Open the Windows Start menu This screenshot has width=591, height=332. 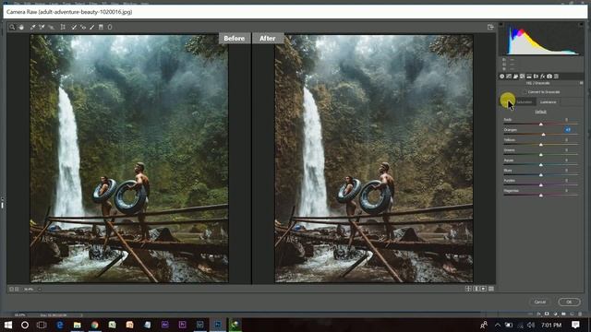click(x=8, y=325)
